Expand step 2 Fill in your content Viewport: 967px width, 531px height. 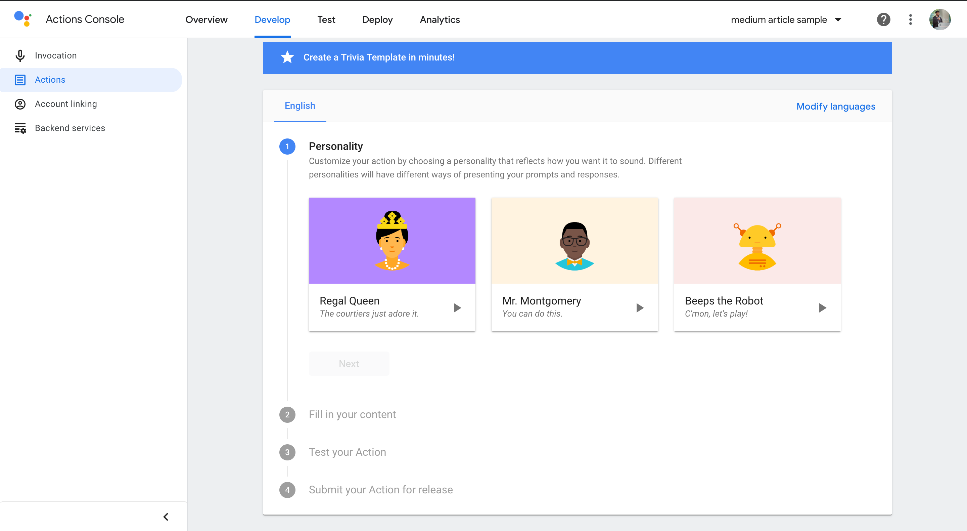(x=352, y=414)
